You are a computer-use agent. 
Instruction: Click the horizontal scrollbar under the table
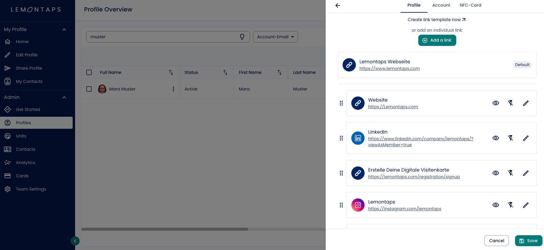[x=165, y=229]
